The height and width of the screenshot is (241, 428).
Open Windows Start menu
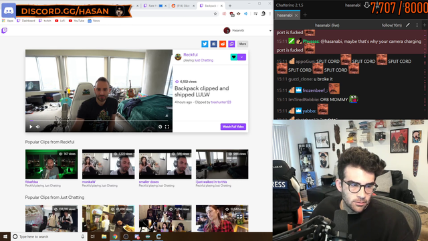pyautogui.click(x=5, y=236)
